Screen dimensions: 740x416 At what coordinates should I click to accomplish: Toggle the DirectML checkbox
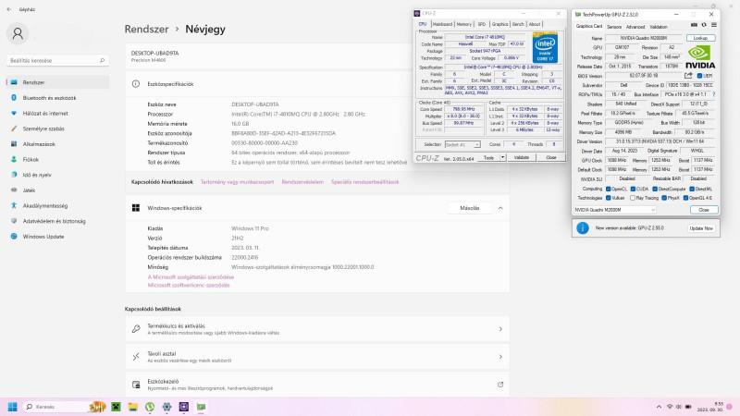[692, 189]
